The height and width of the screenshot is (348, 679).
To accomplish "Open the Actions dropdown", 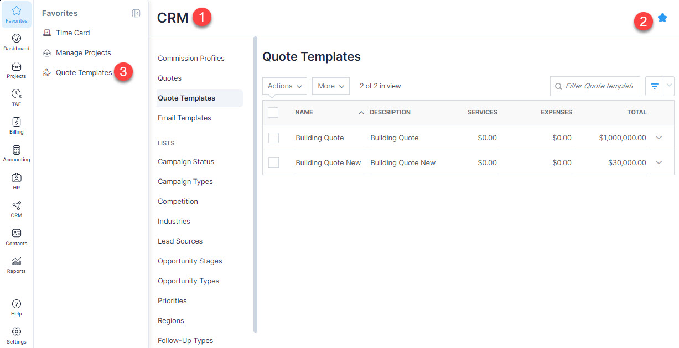I will [284, 86].
